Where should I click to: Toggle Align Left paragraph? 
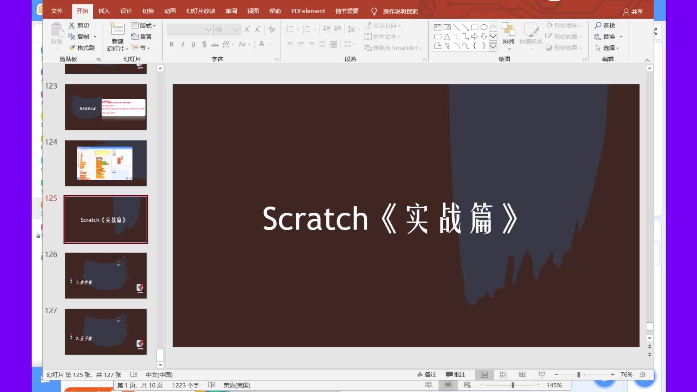point(290,44)
